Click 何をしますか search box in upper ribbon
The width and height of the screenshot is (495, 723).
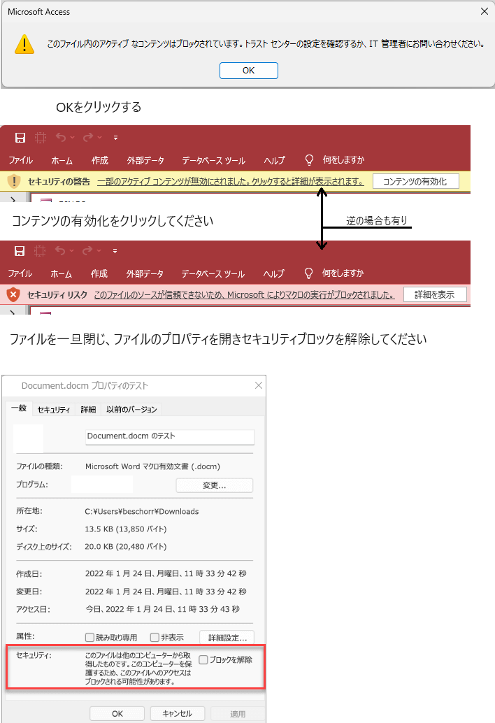coord(343,160)
